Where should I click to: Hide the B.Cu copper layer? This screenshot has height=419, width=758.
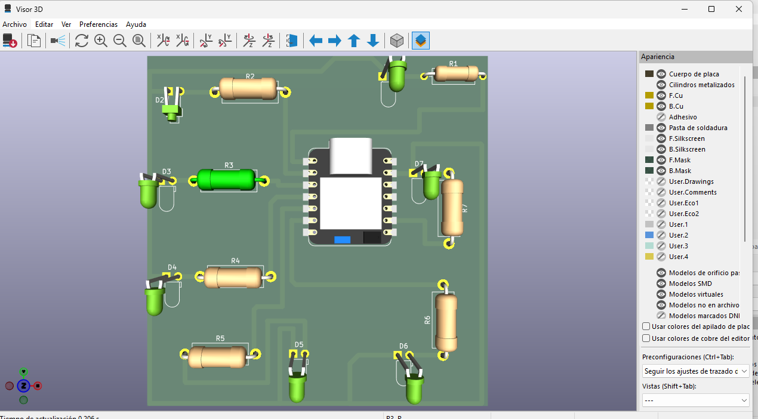(661, 106)
